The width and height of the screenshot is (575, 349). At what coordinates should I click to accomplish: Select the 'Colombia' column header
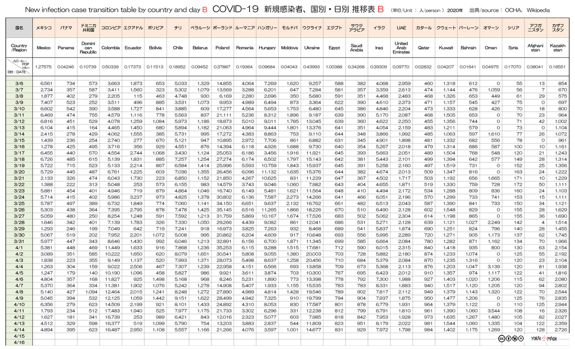pos(110,48)
